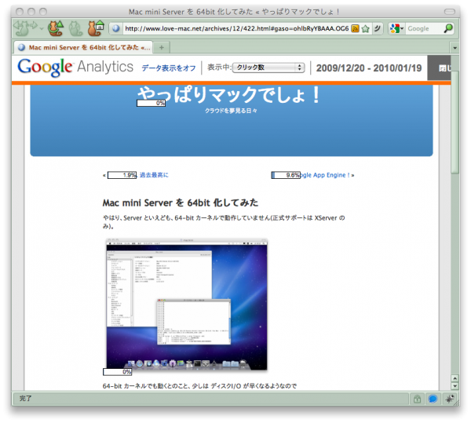Click the dark gray button at overlay bar end

coord(439,67)
